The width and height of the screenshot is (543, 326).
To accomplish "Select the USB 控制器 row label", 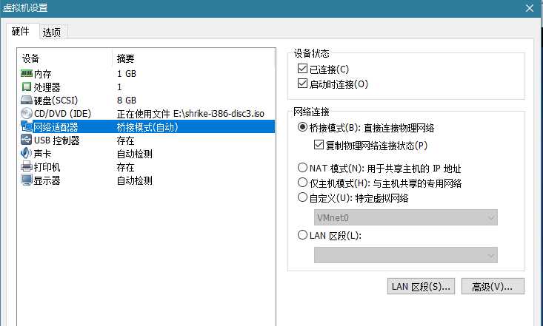I will point(57,140).
